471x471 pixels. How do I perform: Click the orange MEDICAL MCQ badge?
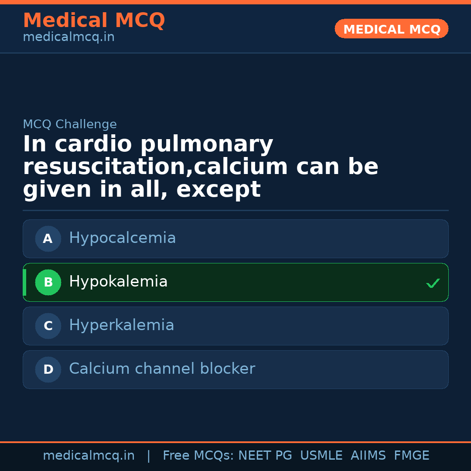tap(391, 29)
